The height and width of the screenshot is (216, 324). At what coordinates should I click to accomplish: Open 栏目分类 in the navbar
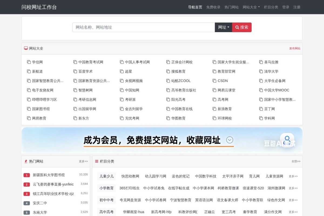271,7
